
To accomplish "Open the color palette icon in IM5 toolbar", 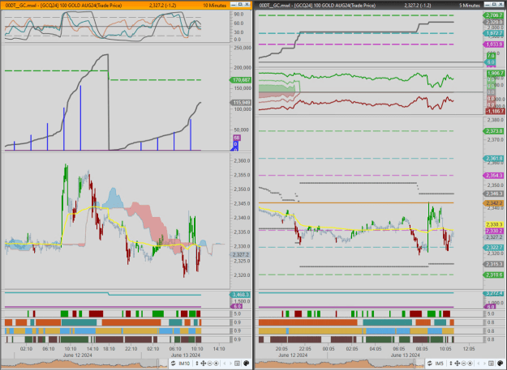I will (x=500, y=364).
